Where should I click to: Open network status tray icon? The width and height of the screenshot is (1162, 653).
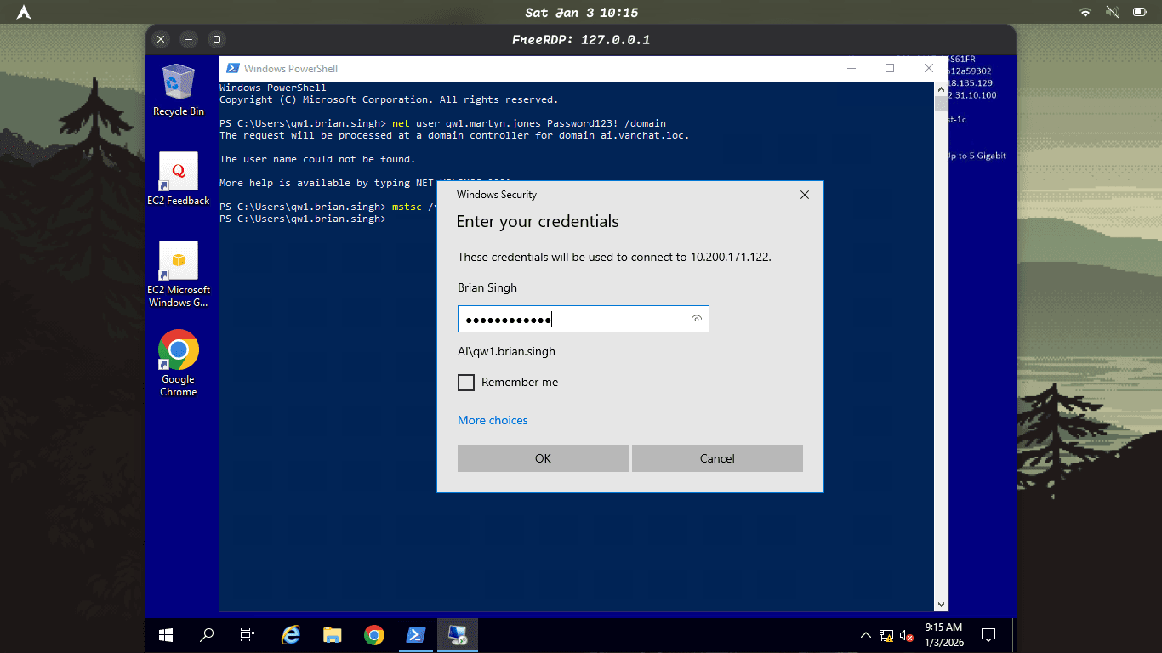click(x=886, y=635)
